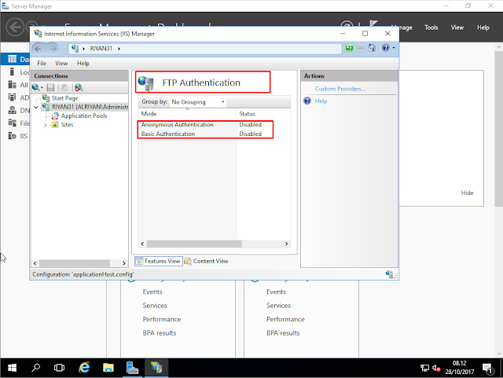Select RIYAN31 server node in Connections tree

click(90, 107)
